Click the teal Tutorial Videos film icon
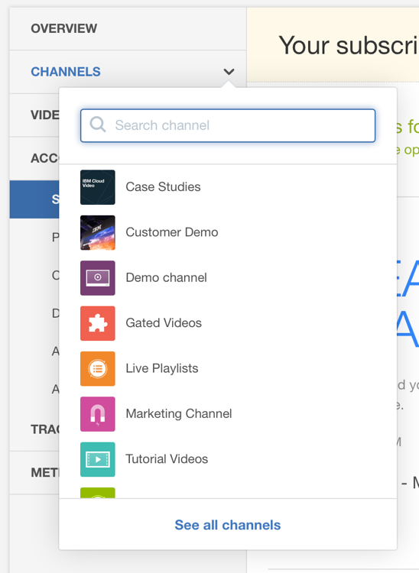Image resolution: width=419 pixels, height=573 pixels. [98, 459]
